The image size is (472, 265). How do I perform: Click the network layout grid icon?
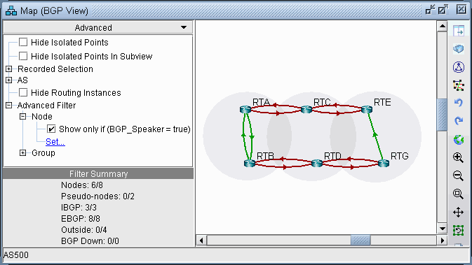pos(459,85)
